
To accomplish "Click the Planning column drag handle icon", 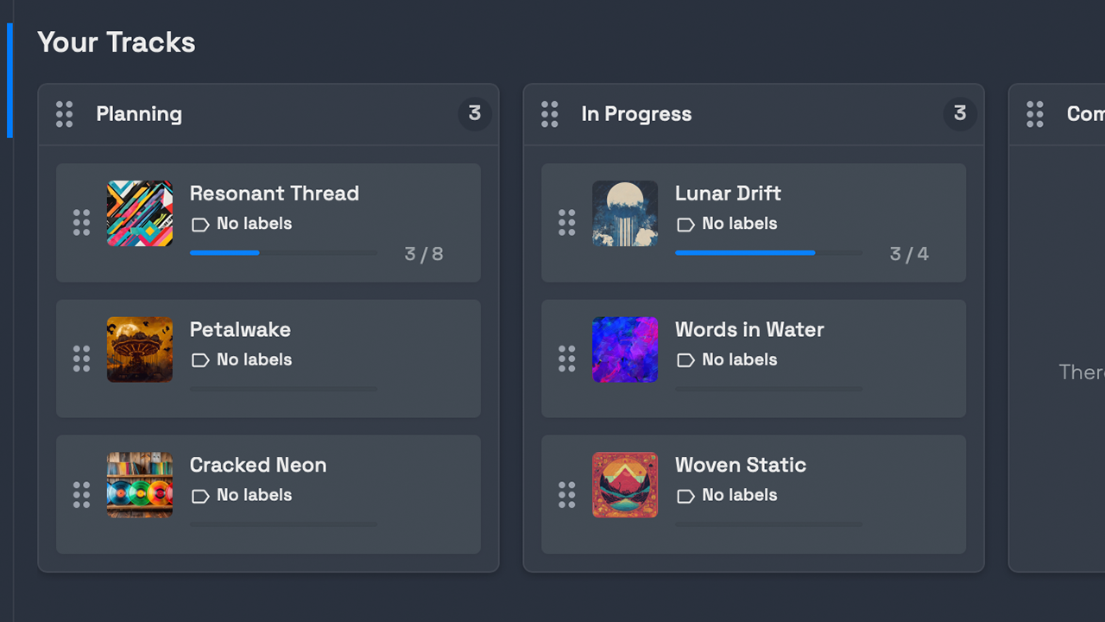I will tap(65, 114).
